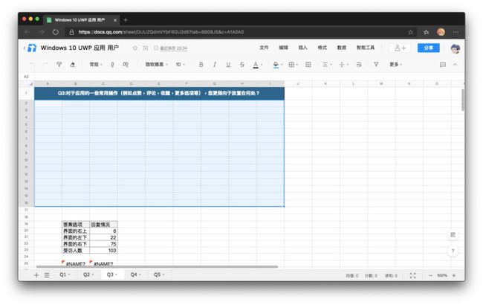This screenshot has width=483, height=305.
Task: Open the comments panel icon
Action: coord(443,65)
